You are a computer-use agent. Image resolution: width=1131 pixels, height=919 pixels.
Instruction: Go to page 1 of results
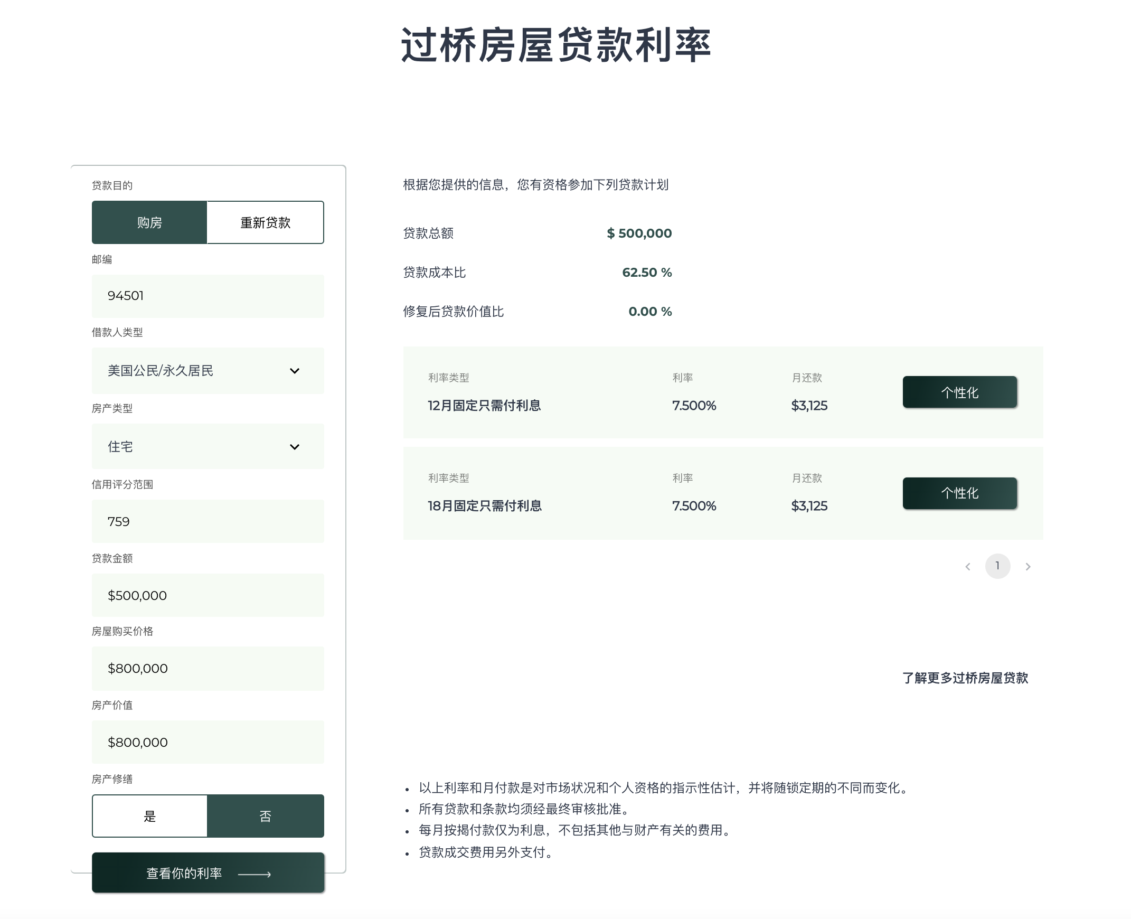click(x=997, y=566)
